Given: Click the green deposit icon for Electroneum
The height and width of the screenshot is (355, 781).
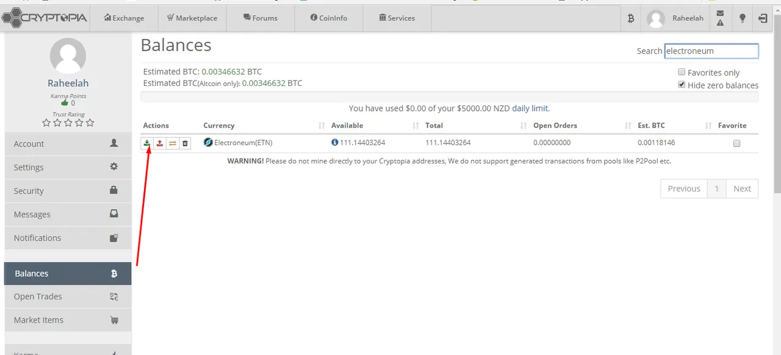Looking at the screenshot, I should pos(146,143).
